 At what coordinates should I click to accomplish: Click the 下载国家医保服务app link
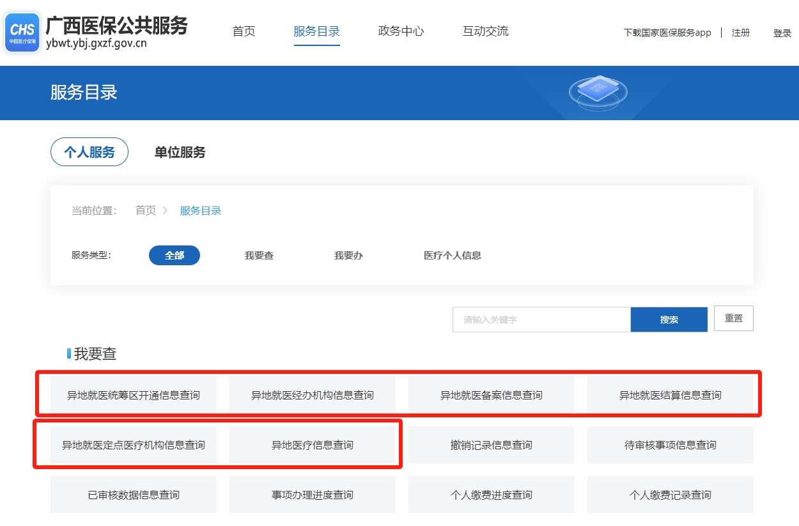point(667,33)
